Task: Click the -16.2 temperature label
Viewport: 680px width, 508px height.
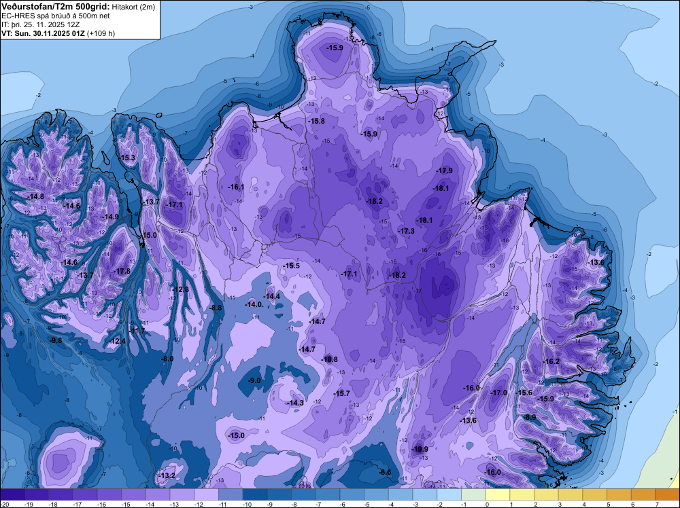Action: click(551, 361)
